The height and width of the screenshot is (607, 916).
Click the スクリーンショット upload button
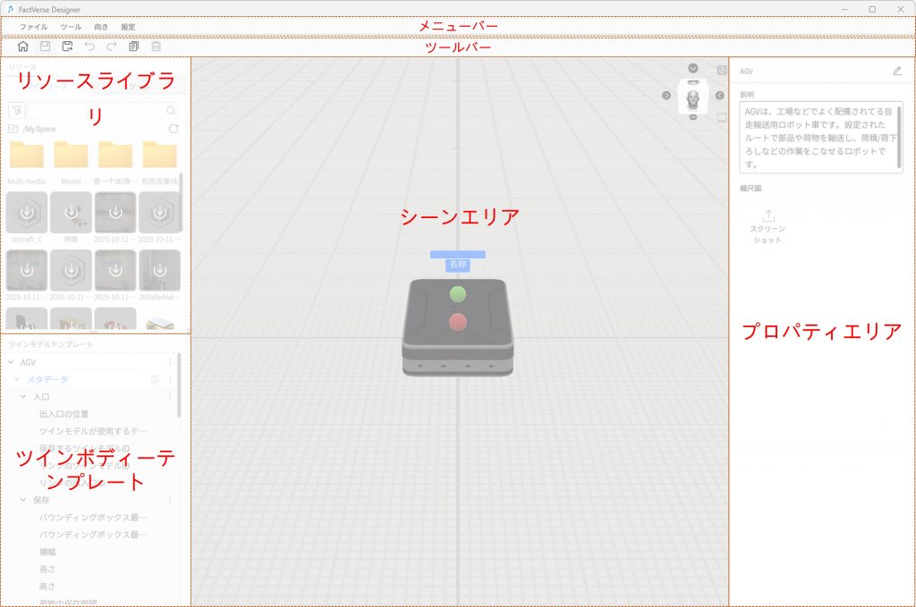tap(767, 226)
